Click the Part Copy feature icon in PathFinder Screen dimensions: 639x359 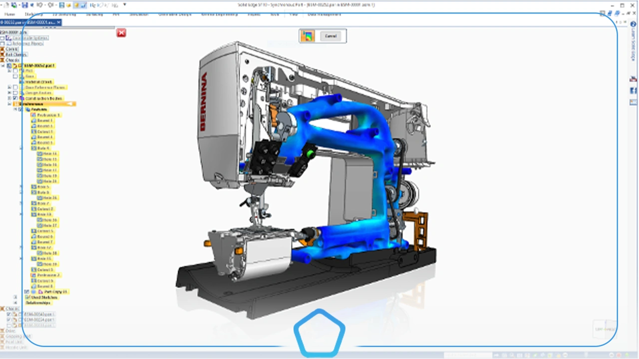41,292
